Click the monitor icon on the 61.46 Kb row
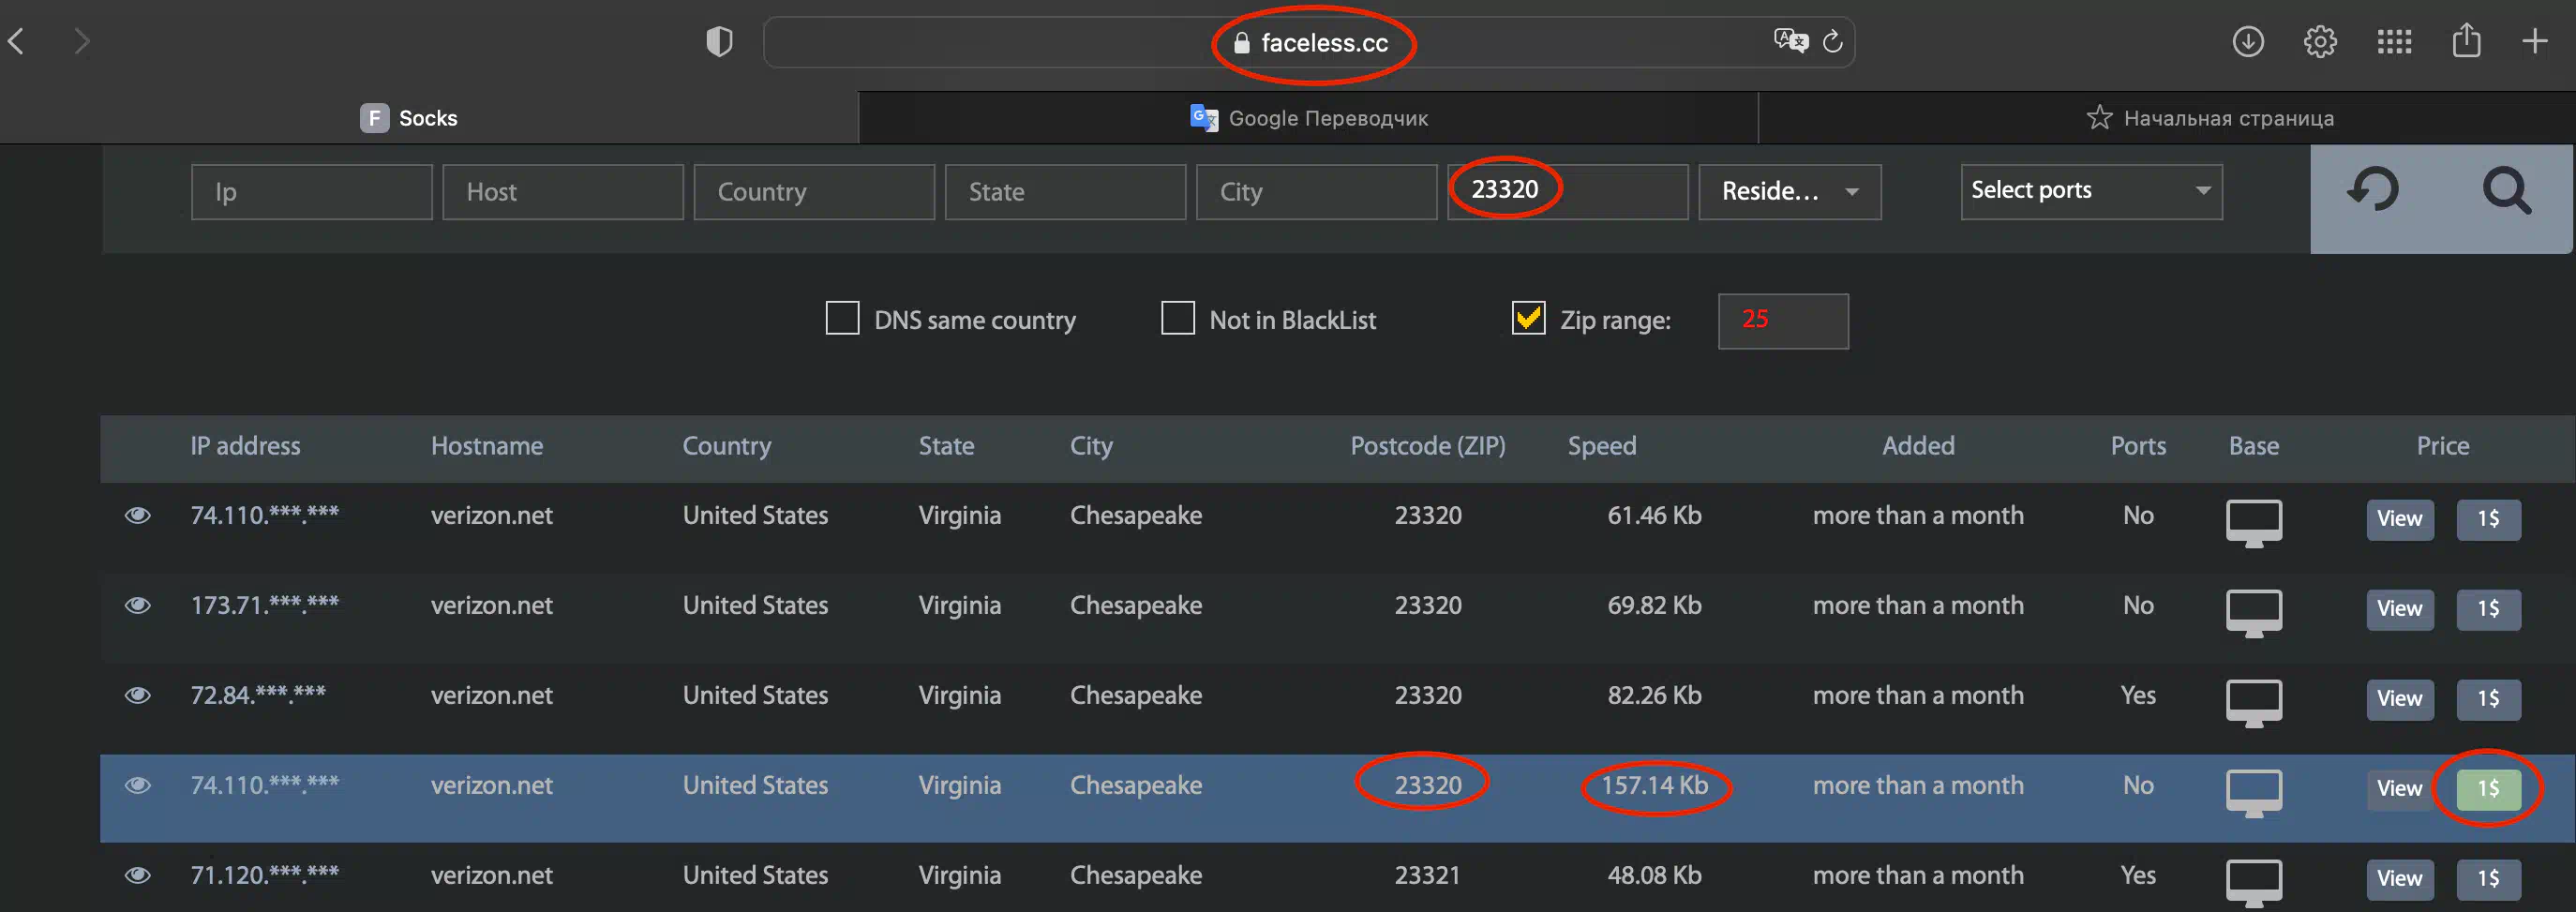This screenshot has height=912, width=2576. coord(2254,523)
